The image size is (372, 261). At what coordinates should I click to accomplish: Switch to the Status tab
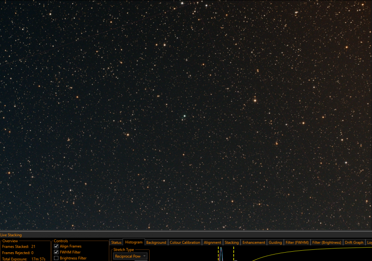tap(116, 242)
